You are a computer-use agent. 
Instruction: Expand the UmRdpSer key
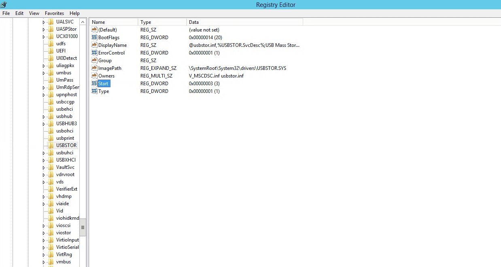point(44,87)
